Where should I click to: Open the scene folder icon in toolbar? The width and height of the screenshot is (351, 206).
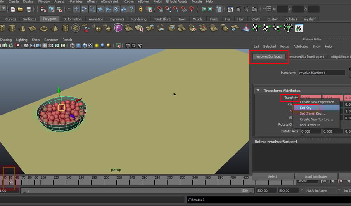(x=20, y=9)
